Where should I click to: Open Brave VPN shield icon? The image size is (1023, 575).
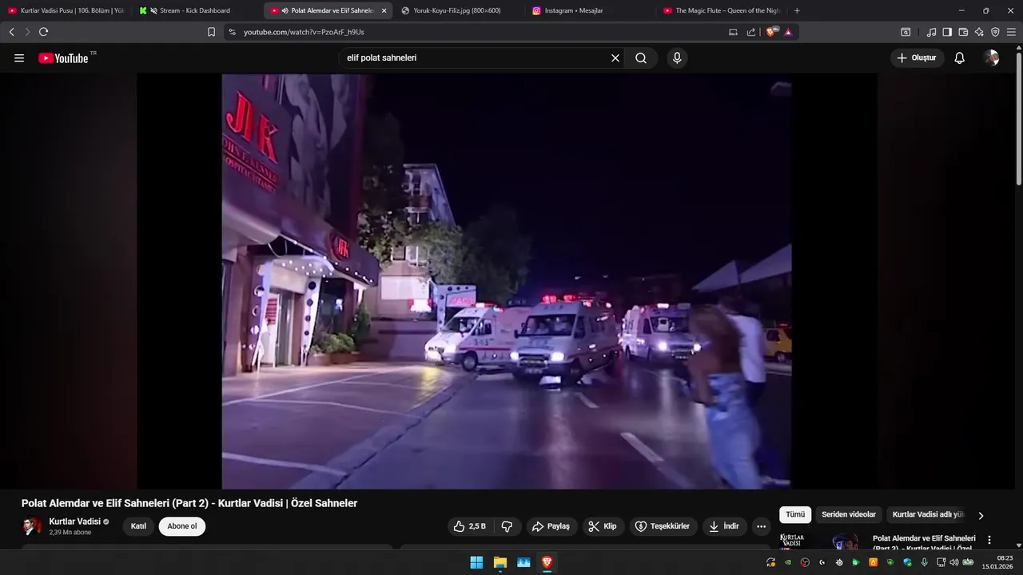point(995,32)
